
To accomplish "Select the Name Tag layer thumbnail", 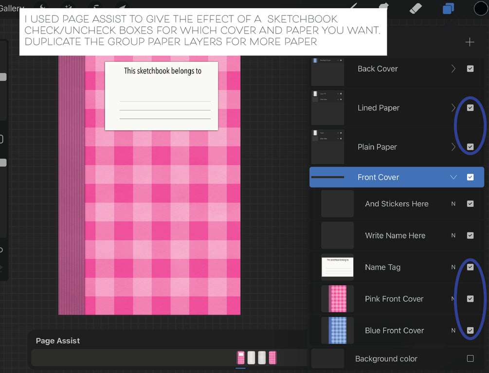I will point(337,267).
